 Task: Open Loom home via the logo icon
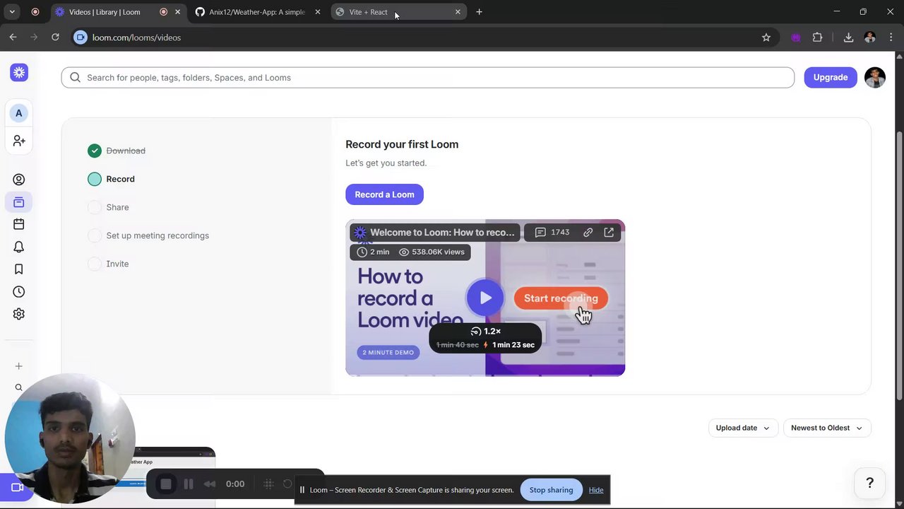[19, 72]
